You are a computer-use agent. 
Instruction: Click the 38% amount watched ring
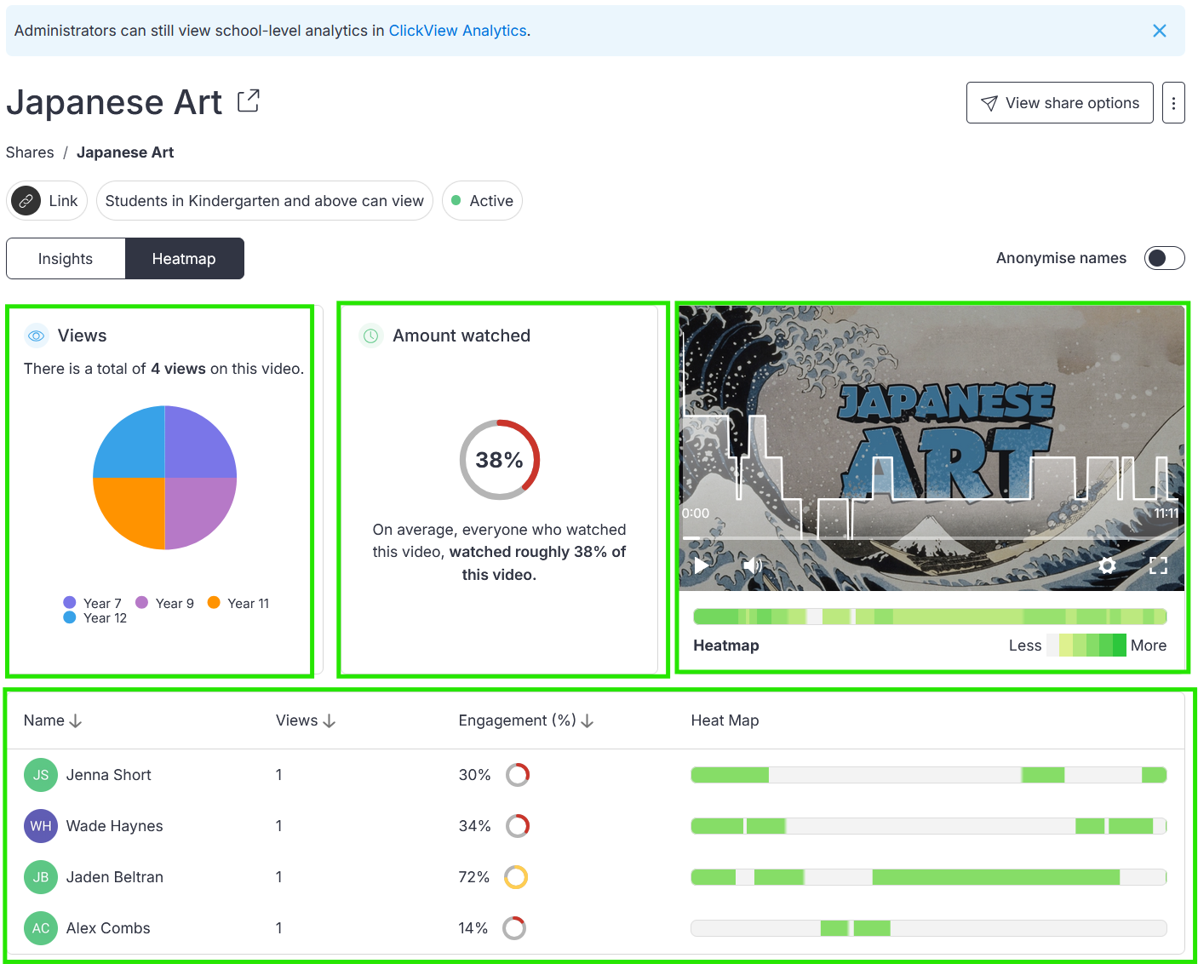coord(500,460)
